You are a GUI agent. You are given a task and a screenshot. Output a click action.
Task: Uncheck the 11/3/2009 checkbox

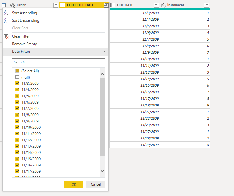pos(17,83)
